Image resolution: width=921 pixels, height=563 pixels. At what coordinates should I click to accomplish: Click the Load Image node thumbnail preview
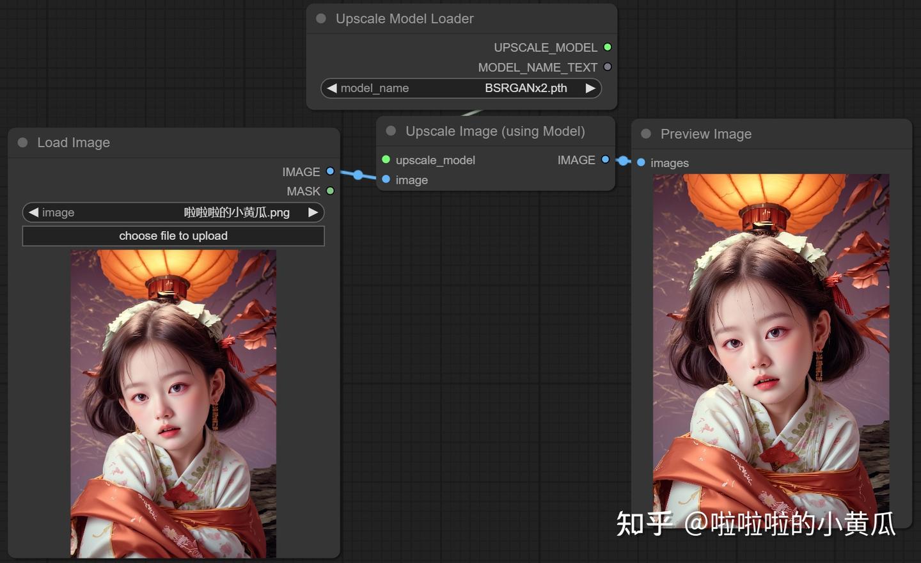(173, 403)
